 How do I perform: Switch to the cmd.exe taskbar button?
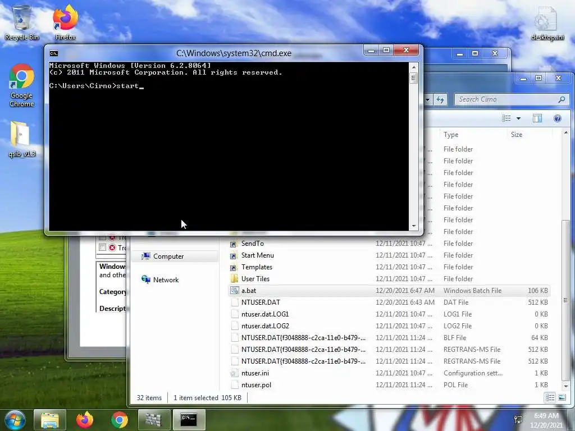click(189, 420)
